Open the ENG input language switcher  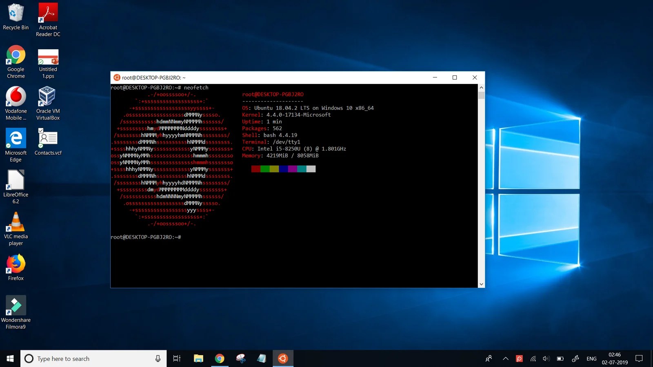(x=591, y=359)
